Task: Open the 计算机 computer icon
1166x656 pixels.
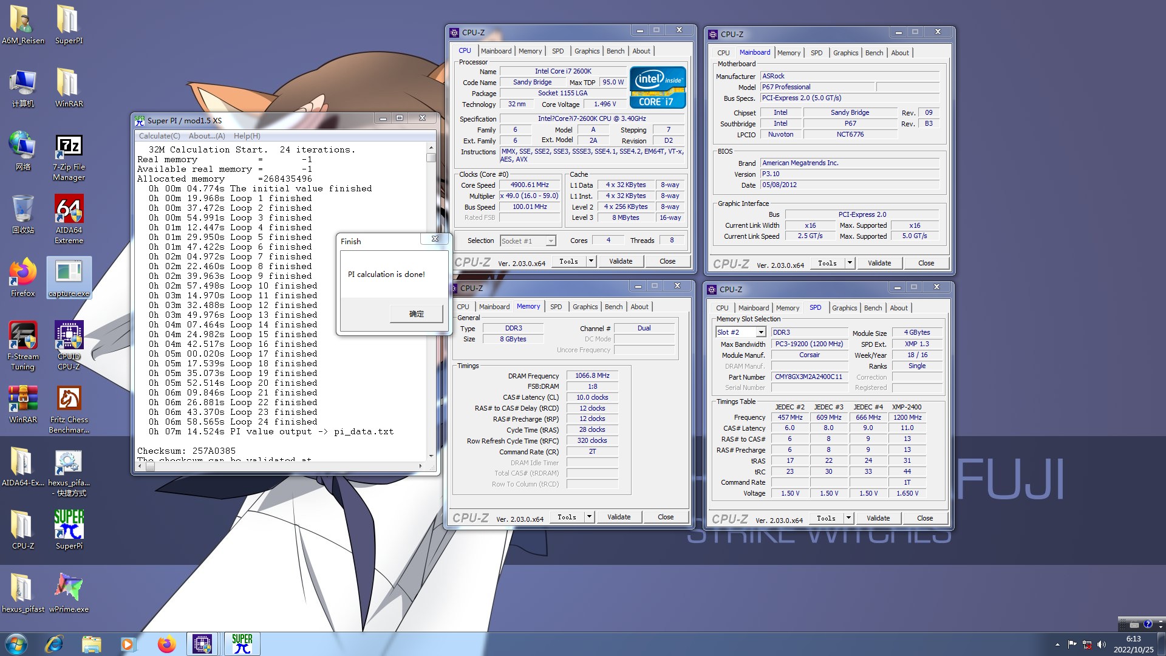Action: point(23,87)
